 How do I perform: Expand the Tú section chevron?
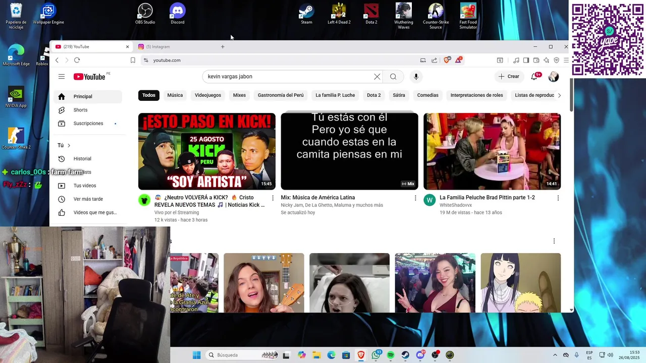[69, 145]
